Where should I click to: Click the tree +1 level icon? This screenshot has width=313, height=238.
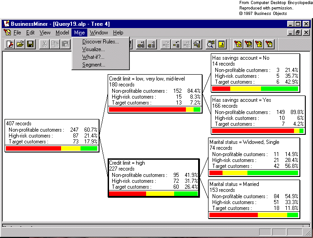point(141,44)
